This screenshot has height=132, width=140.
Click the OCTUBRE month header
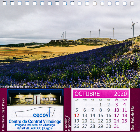coord(87,94)
